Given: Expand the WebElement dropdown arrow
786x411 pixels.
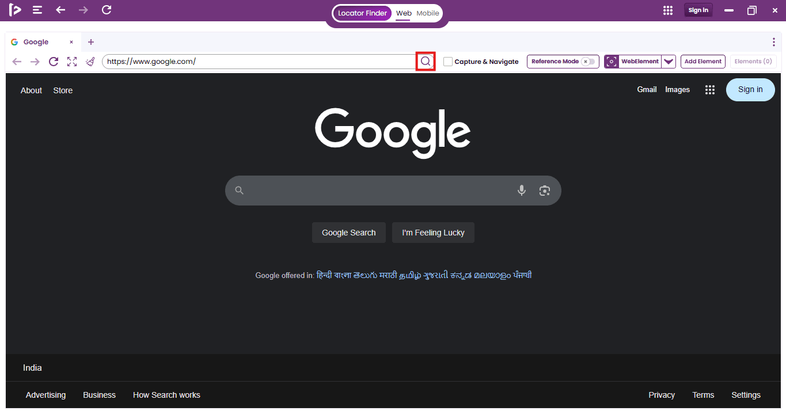Looking at the screenshot, I should pyautogui.click(x=669, y=62).
